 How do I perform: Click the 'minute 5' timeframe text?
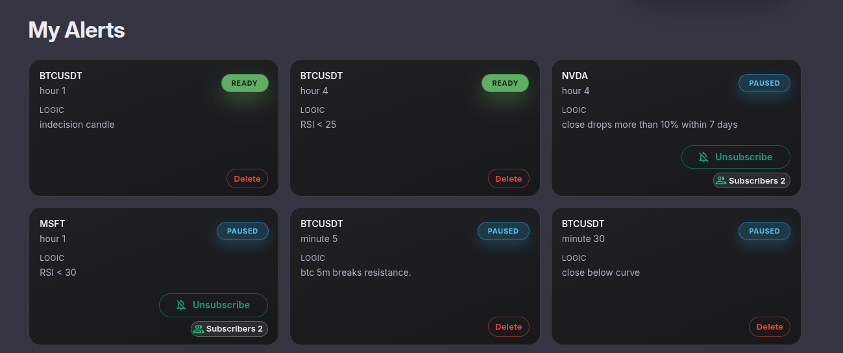[x=319, y=239]
